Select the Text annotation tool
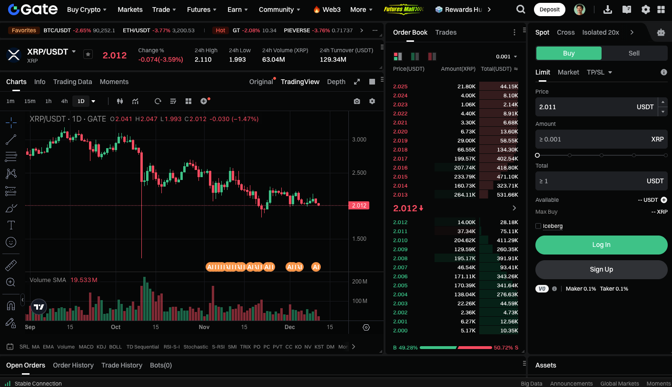The width and height of the screenshot is (672, 387). pyautogui.click(x=11, y=225)
